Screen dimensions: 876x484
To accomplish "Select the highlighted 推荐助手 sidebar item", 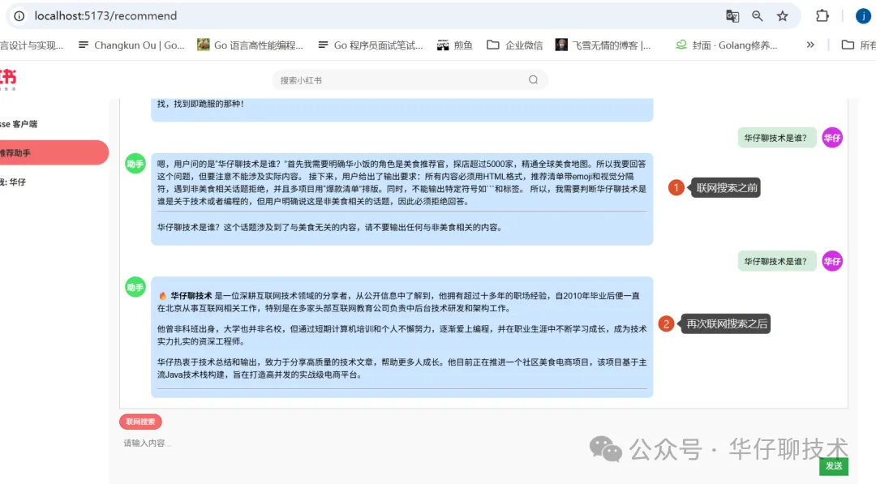I will pyautogui.click(x=54, y=152).
